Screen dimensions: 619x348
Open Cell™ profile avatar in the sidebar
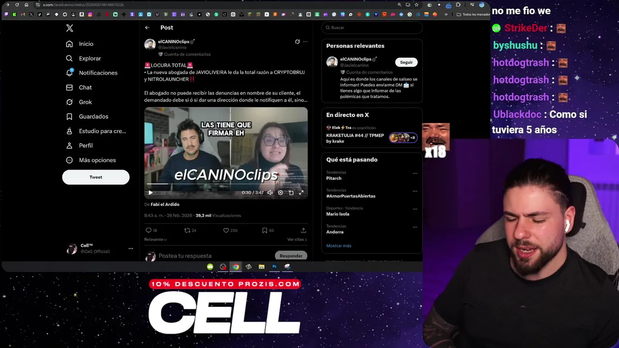point(72,249)
